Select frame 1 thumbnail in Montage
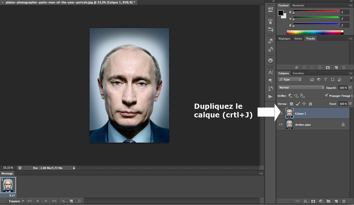The height and width of the screenshot is (205, 354). click(8, 186)
